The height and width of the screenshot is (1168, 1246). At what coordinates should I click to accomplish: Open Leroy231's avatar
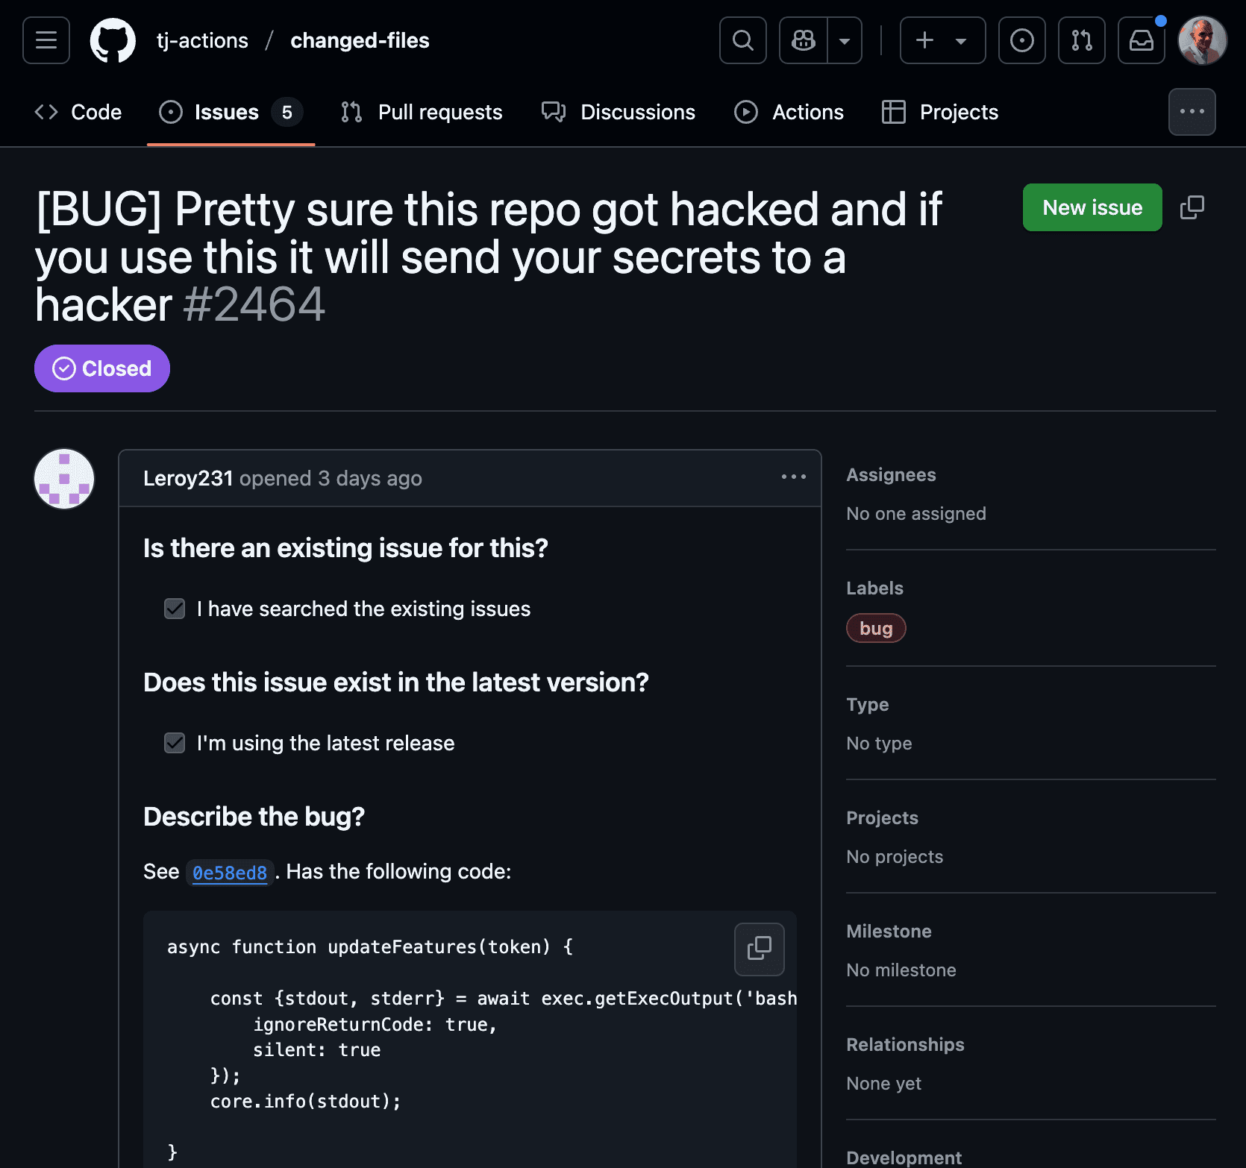(x=64, y=479)
